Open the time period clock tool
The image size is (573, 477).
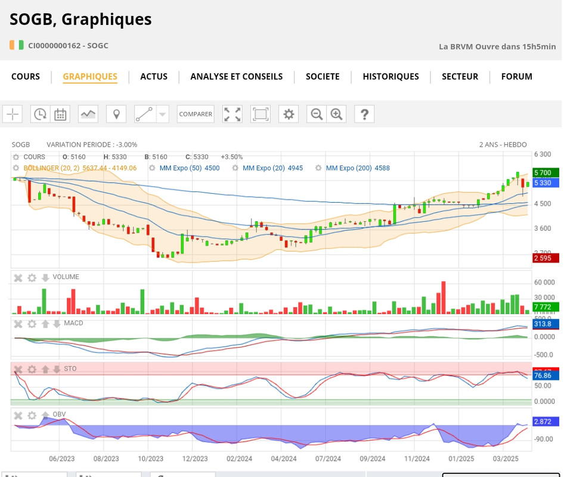tap(40, 114)
